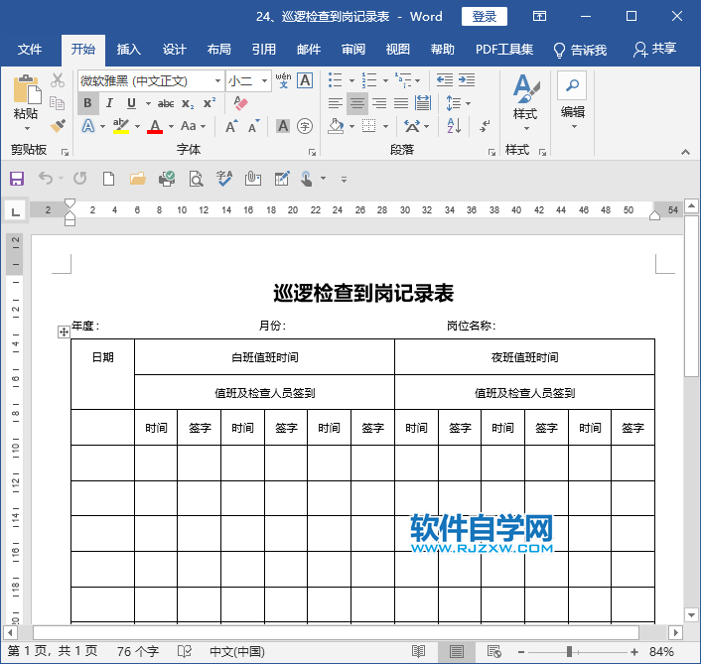Decrease paragraph indent
Image resolution: width=701 pixels, height=664 pixels.
click(445, 80)
